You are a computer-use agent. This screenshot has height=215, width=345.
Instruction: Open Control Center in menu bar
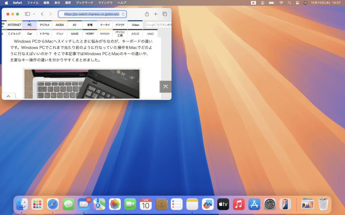pyautogui.click(x=298, y=3)
